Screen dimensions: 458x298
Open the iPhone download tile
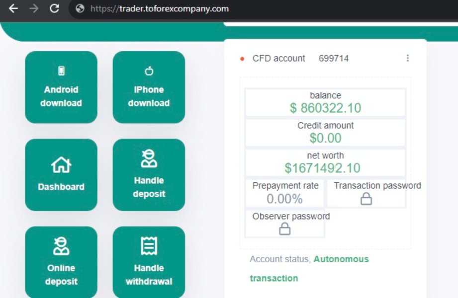[x=149, y=87]
